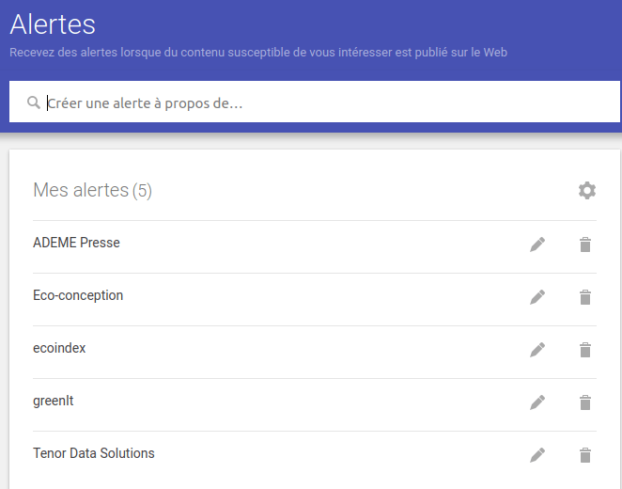Open the ADEME Presse alert

pos(76,243)
